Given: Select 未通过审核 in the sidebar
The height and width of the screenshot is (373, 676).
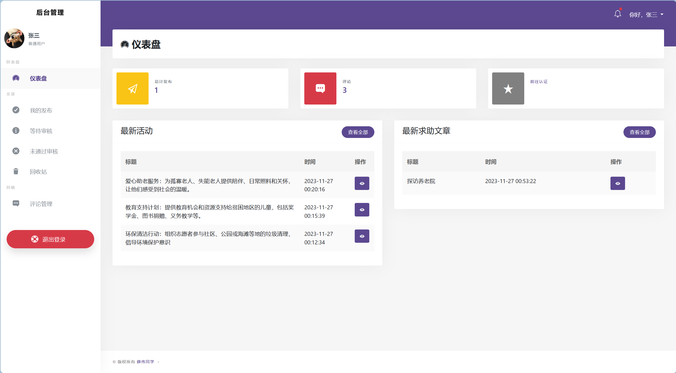Looking at the screenshot, I should [44, 151].
